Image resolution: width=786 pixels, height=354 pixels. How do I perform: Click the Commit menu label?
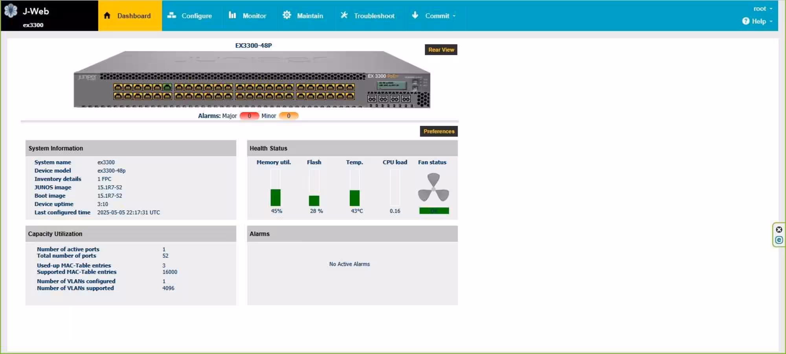pyautogui.click(x=437, y=16)
